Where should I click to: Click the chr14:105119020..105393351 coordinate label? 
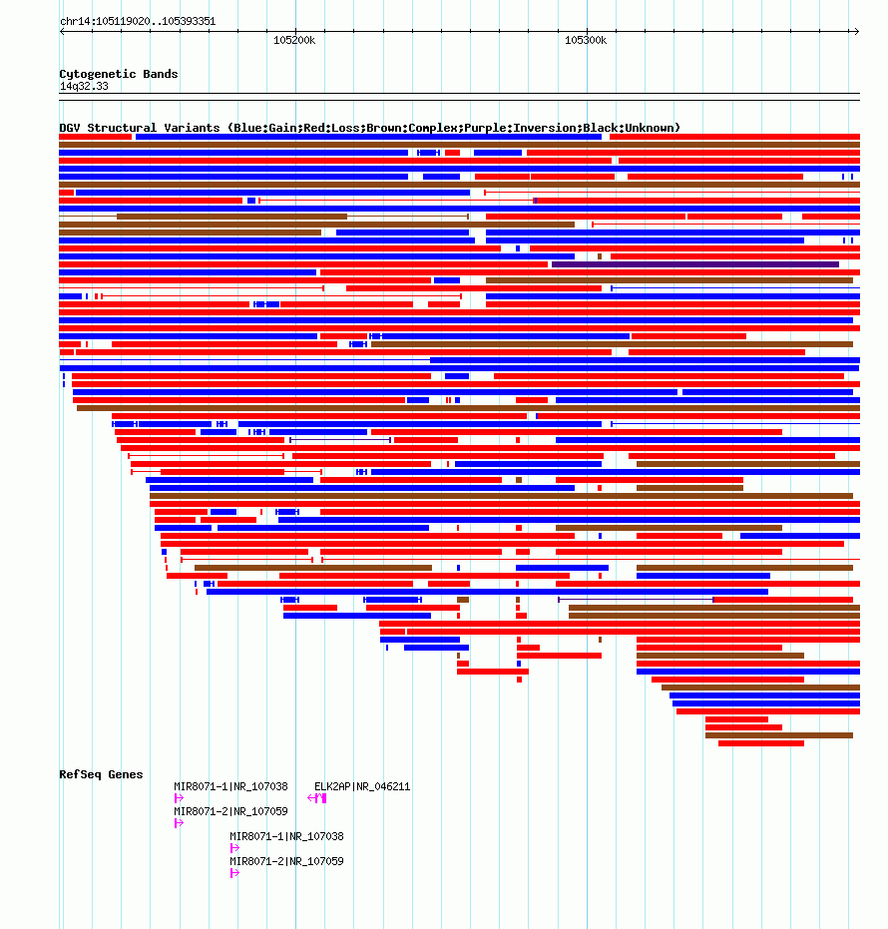pyautogui.click(x=138, y=21)
